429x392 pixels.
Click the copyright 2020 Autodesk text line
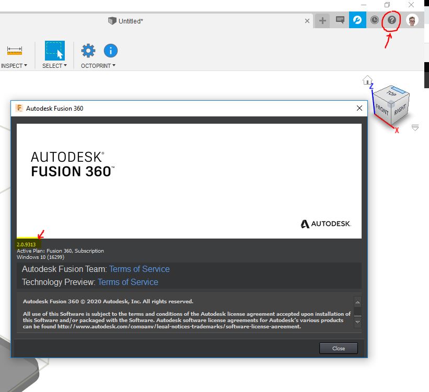[x=108, y=302]
